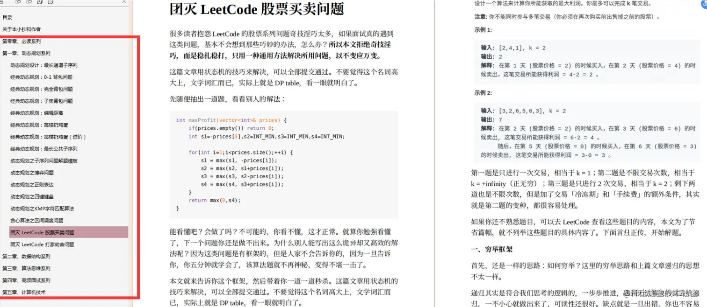Select bookmark 第零章、必读系列

tap(22, 42)
